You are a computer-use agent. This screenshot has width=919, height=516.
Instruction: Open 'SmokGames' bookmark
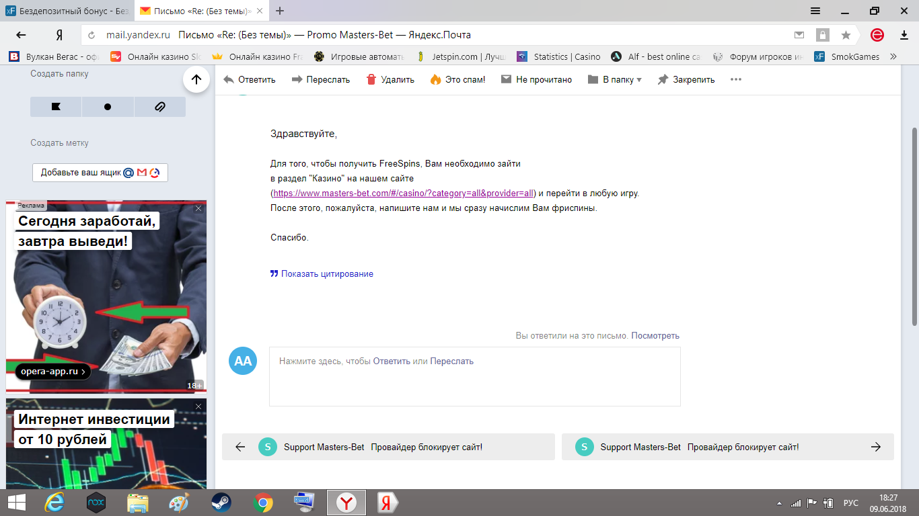click(847, 56)
